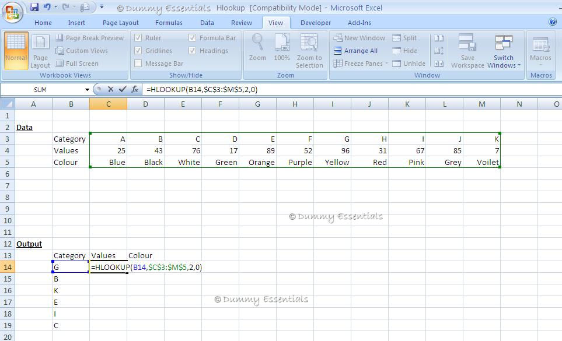
Task: Click Unhide window
Action: click(409, 64)
